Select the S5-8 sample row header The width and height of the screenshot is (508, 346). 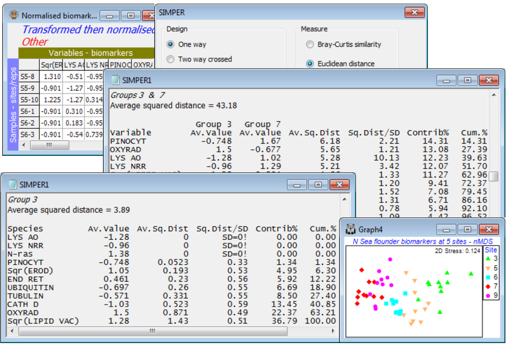tap(28, 77)
